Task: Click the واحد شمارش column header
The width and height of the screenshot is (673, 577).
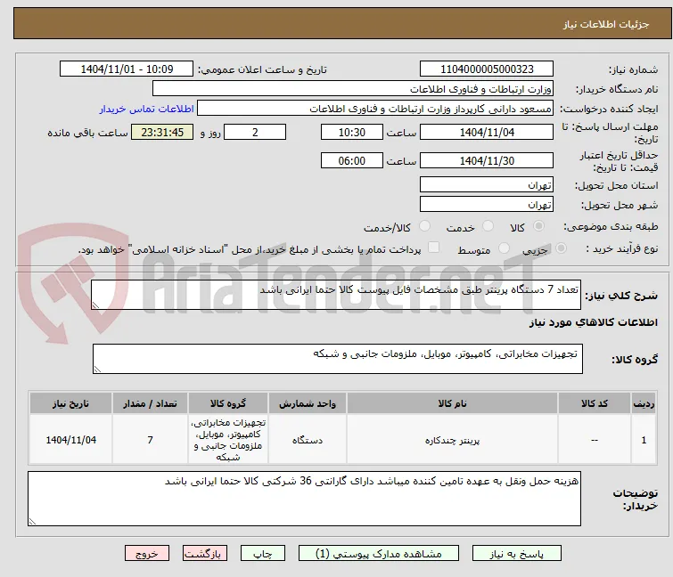Action: (308, 403)
